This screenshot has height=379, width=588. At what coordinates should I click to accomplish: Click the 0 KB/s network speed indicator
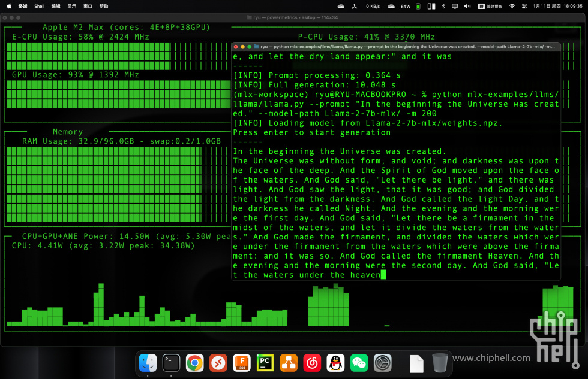[373, 6]
